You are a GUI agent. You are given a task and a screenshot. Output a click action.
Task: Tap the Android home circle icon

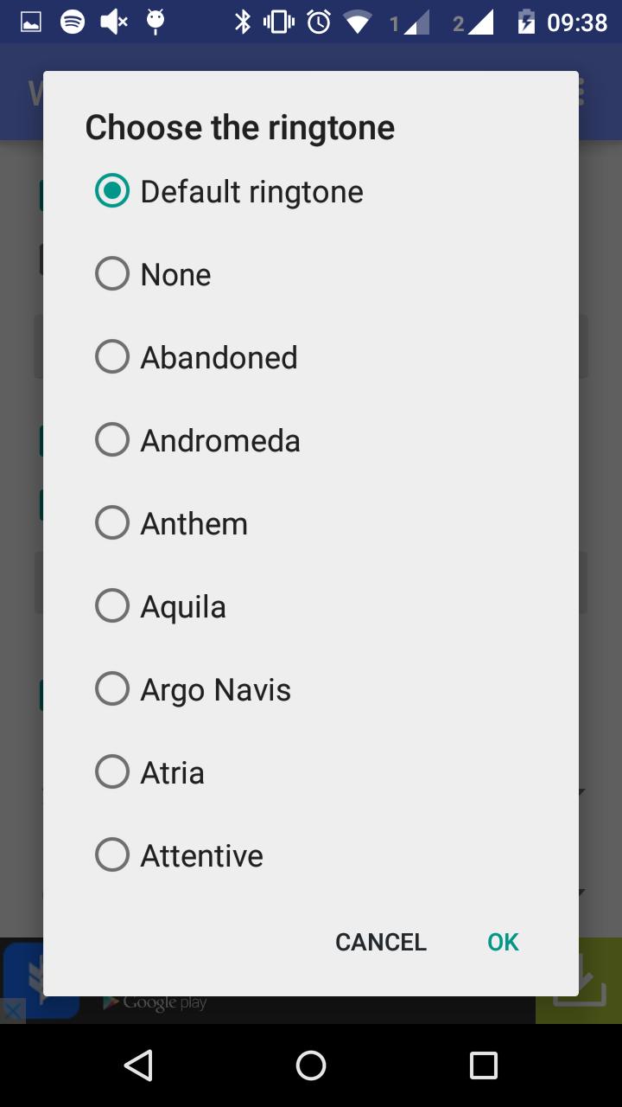point(311,1065)
